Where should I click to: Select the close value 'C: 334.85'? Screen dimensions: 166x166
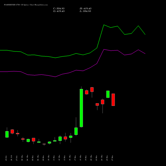tap(59, 9)
